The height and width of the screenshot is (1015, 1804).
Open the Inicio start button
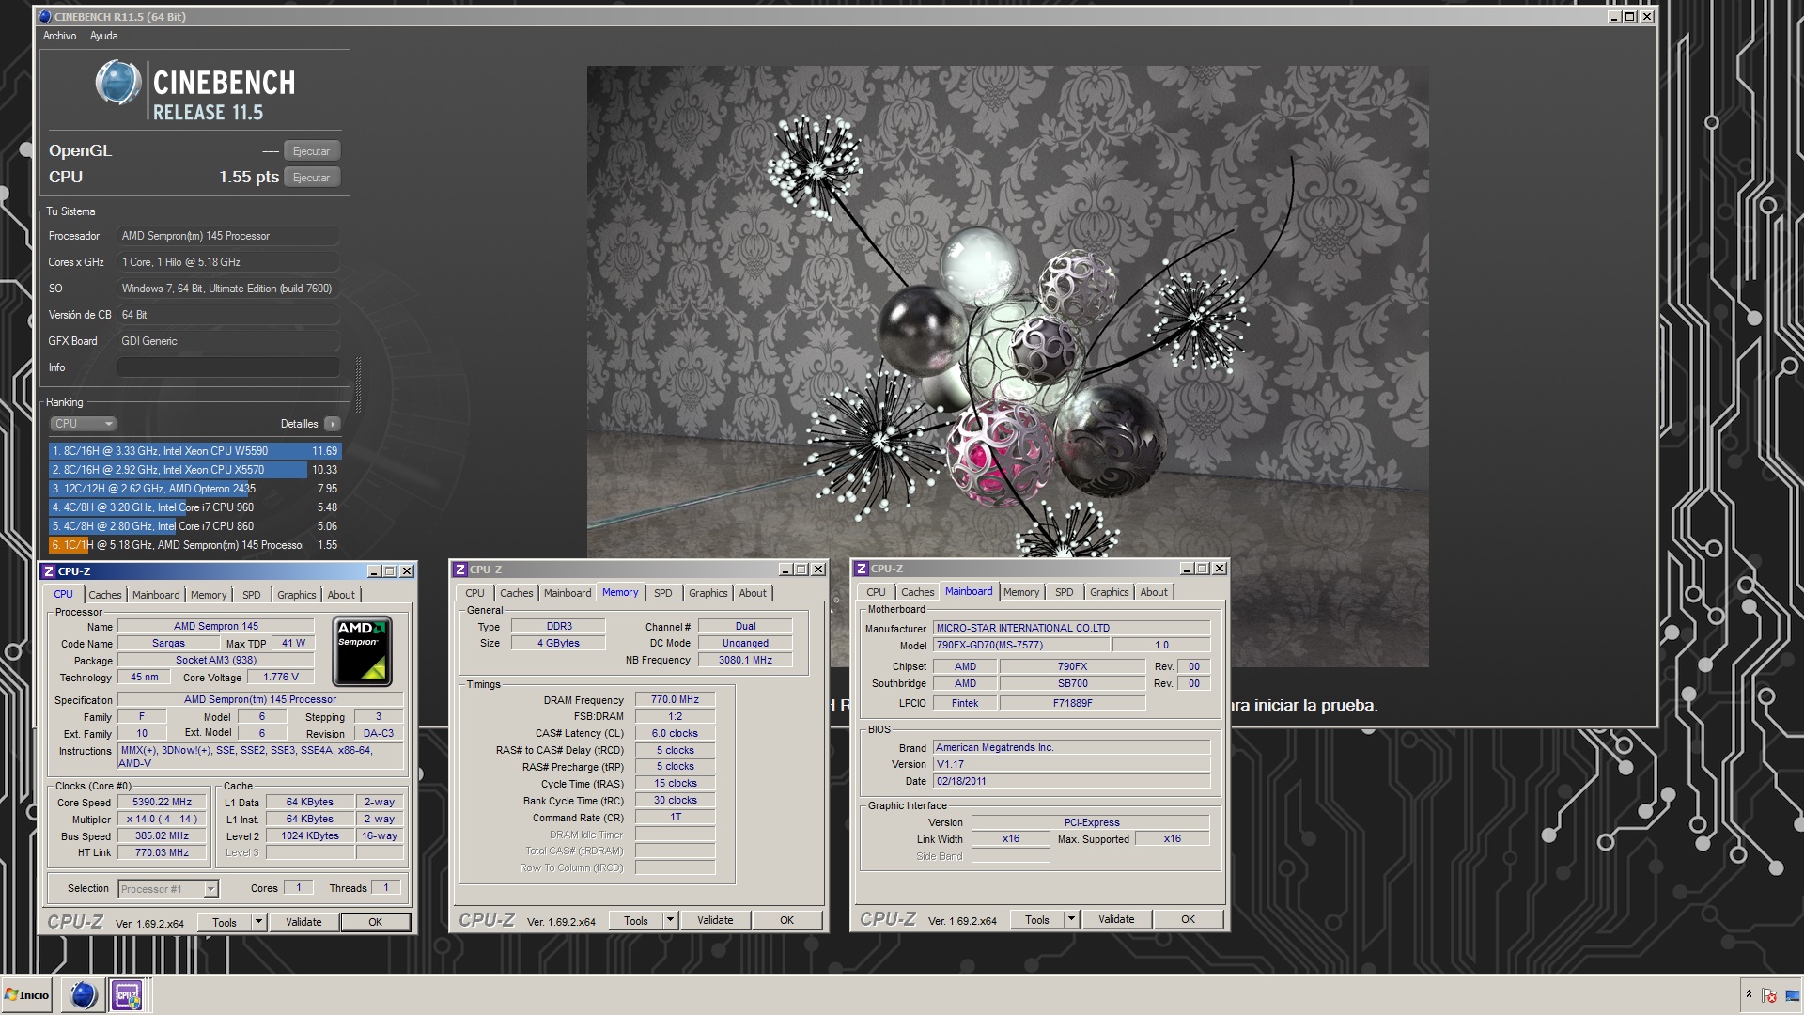coord(27,995)
